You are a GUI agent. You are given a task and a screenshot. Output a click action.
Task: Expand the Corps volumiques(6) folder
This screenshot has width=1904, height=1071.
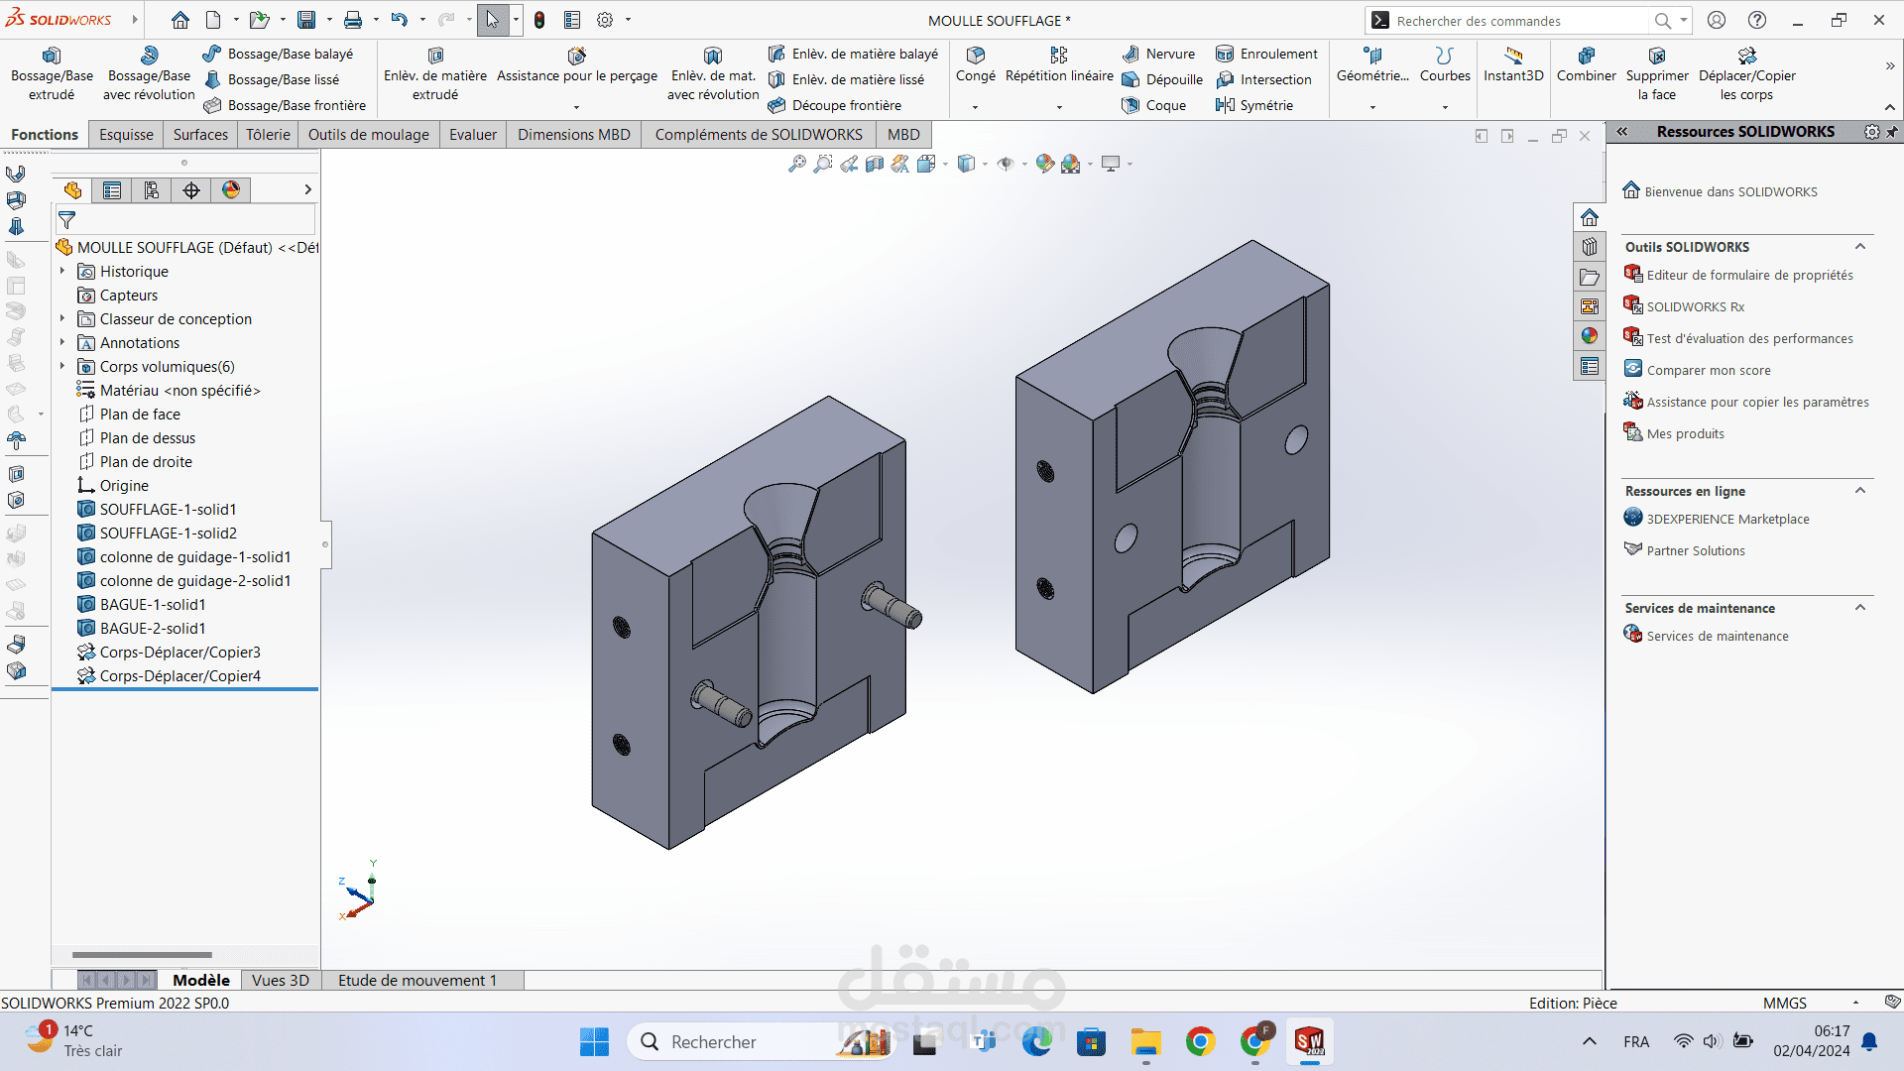[x=62, y=366]
